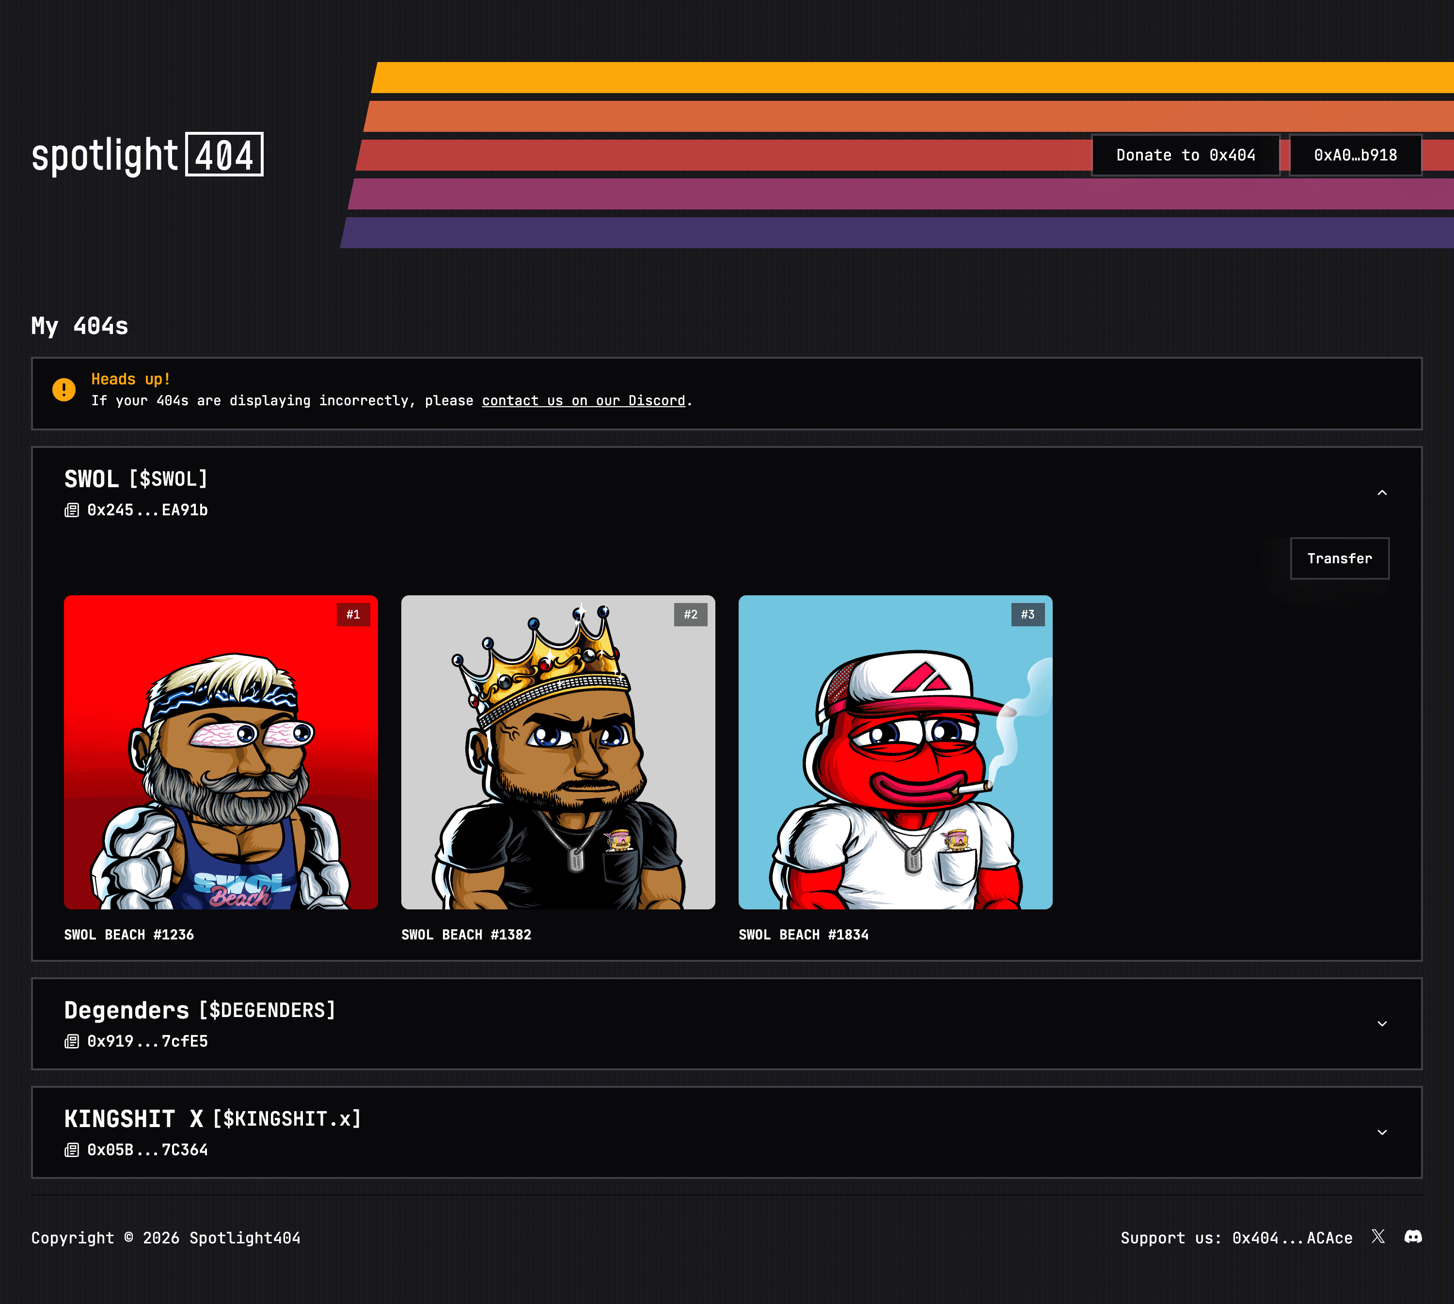Image resolution: width=1454 pixels, height=1304 pixels.
Task: Copy the Degenders contract address icon
Action: pos(72,1041)
